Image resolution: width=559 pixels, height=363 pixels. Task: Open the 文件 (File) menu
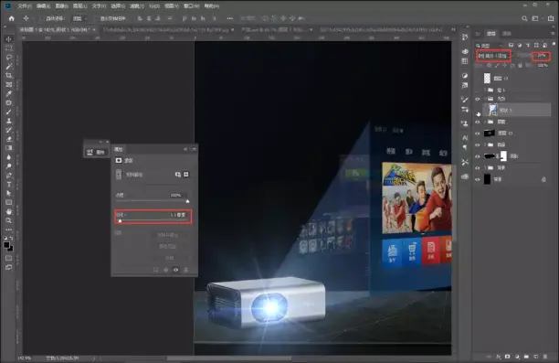click(x=25, y=6)
